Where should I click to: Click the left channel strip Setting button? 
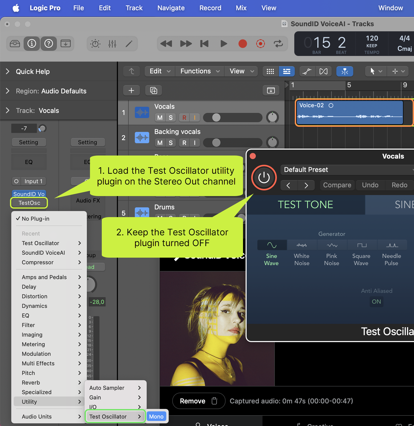(29, 142)
